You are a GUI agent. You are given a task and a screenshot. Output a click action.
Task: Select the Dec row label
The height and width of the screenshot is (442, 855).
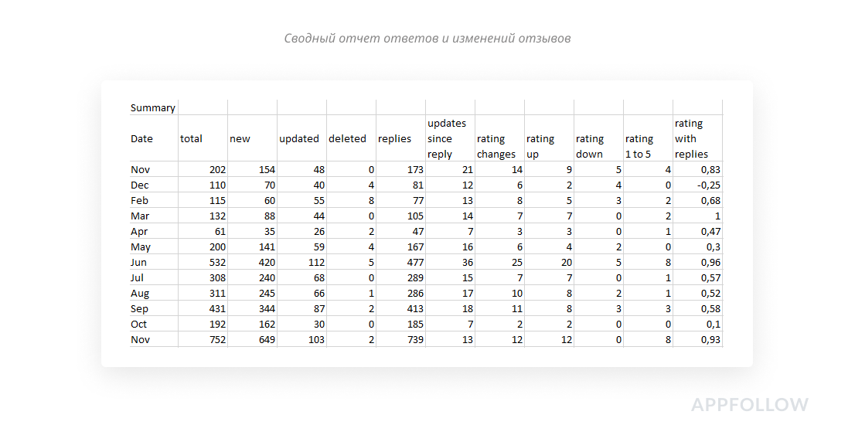[140, 185]
